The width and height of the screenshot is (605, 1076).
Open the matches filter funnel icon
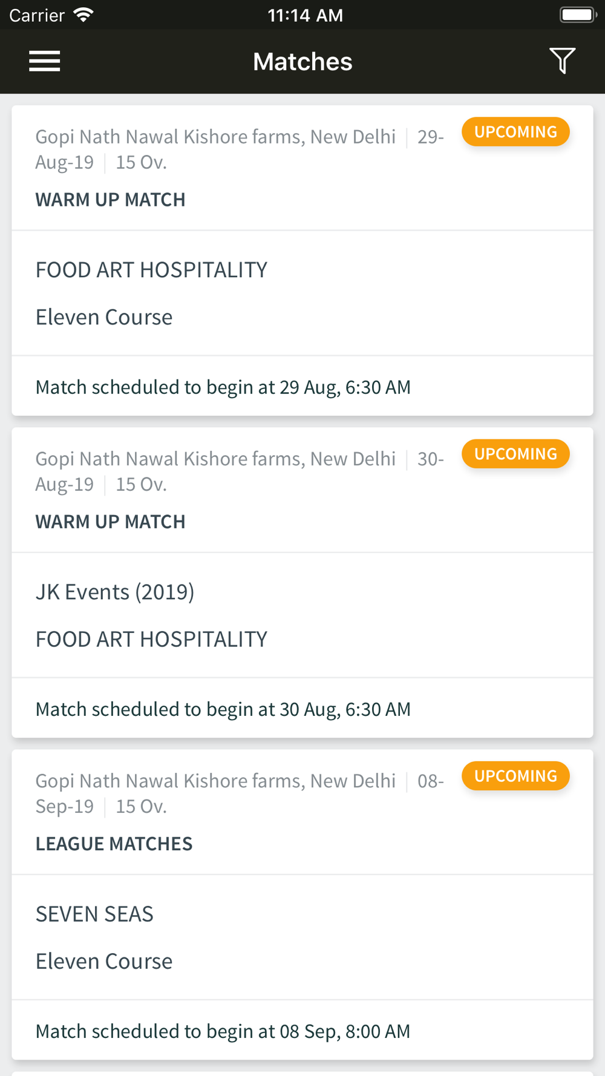click(x=562, y=61)
